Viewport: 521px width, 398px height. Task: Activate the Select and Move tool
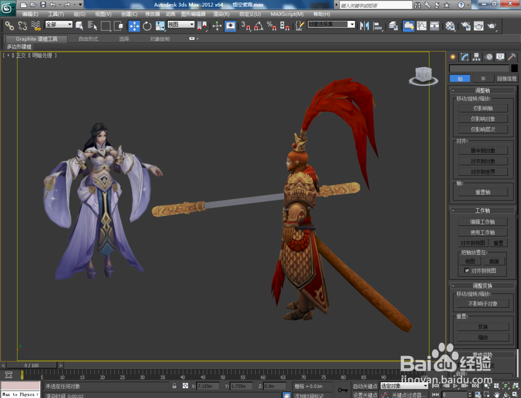[134, 26]
